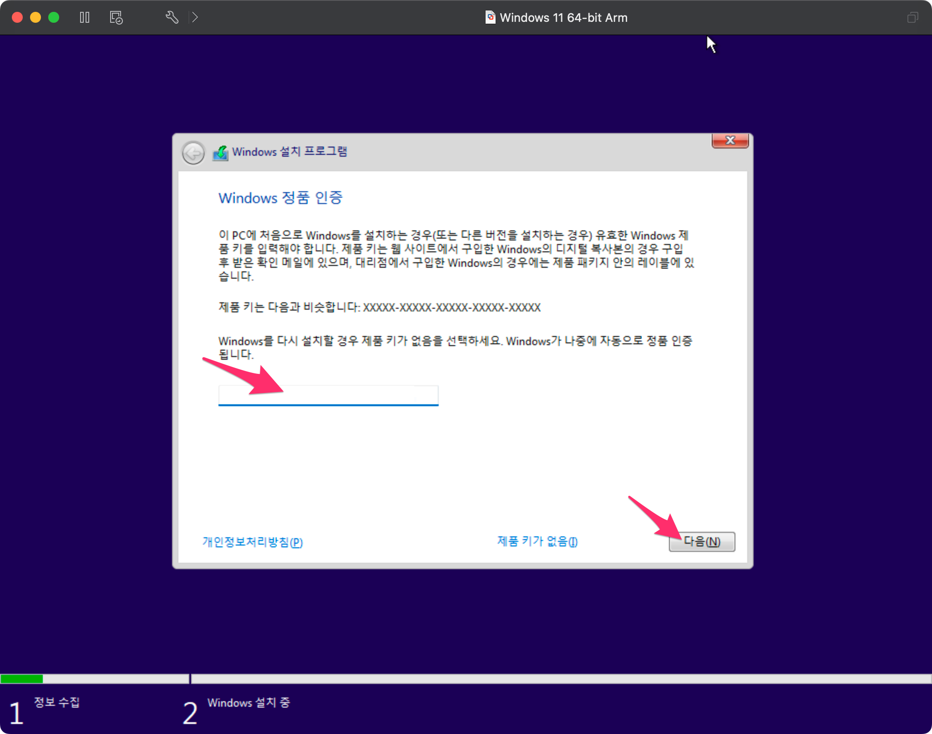Viewport: 932px width, 734px height.
Task: Open the VM snapshot manager icon
Action: point(116,17)
